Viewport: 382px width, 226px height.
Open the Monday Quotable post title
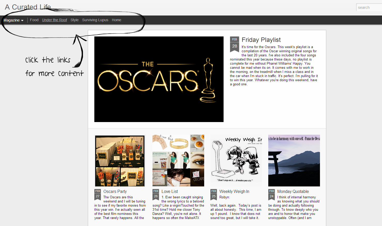293,191
